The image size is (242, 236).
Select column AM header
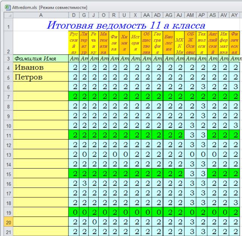(x=191, y=15)
